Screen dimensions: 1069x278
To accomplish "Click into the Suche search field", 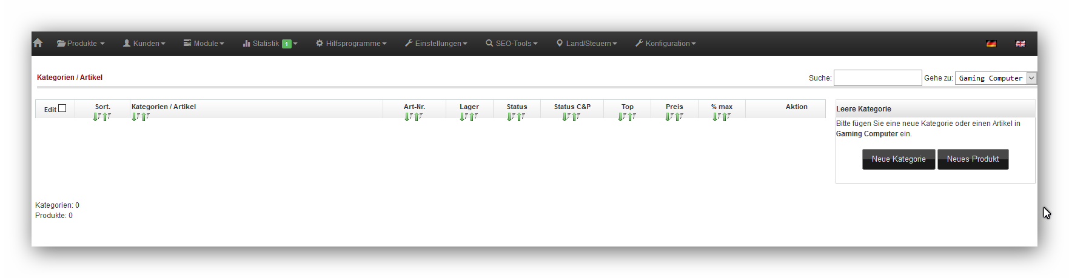I will coord(877,78).
